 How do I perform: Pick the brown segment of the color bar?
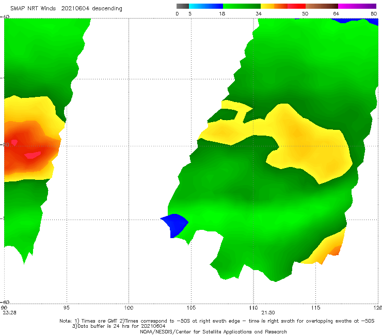[322, 6]
